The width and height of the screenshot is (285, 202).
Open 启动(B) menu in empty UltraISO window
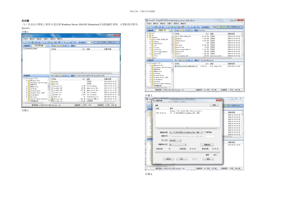click(39, 39)
